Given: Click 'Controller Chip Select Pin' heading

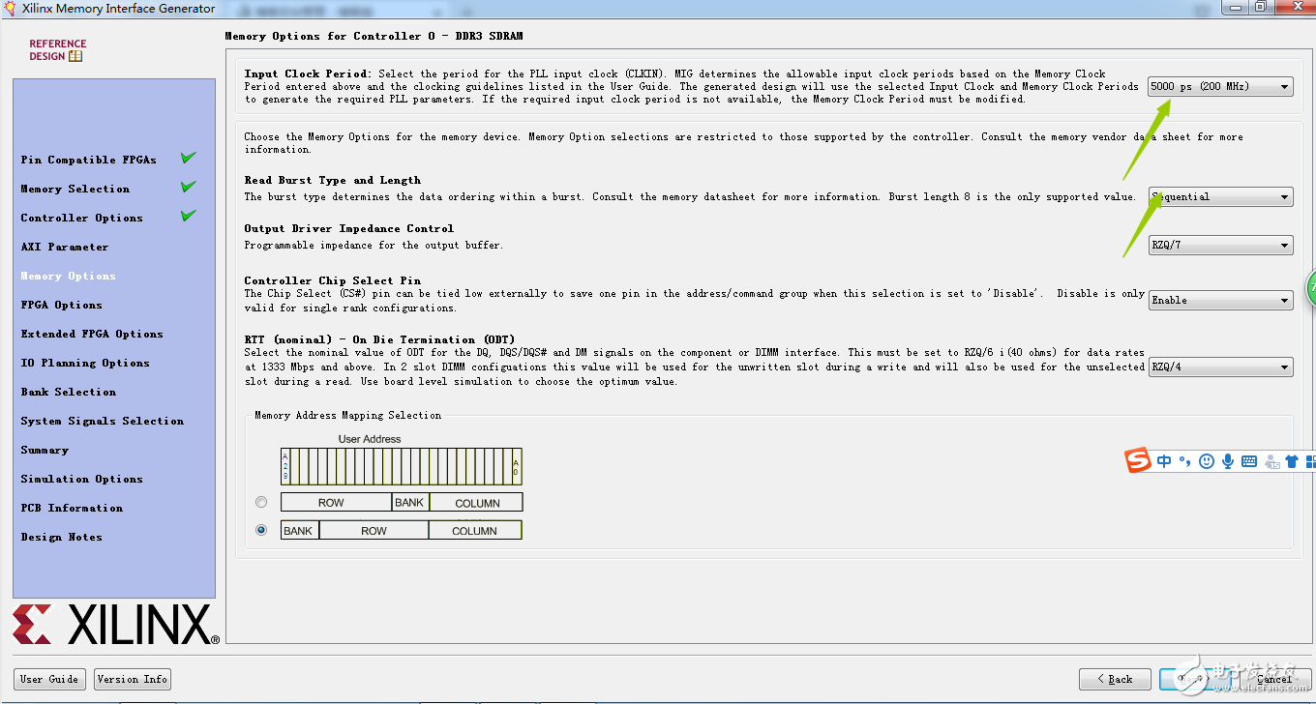Looking at the screenshot, I should click(x=332, y=280).
